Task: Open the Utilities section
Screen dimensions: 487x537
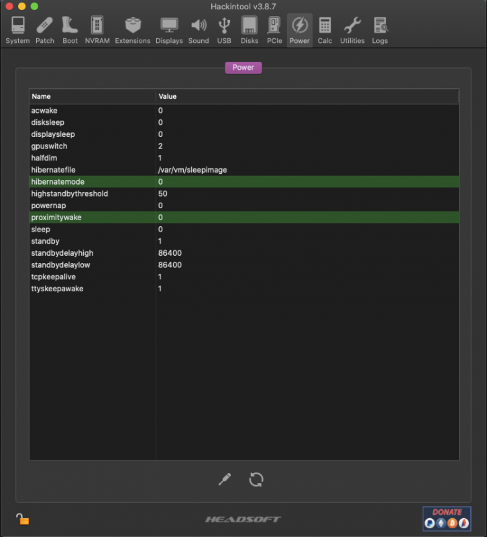Action: 352,30
